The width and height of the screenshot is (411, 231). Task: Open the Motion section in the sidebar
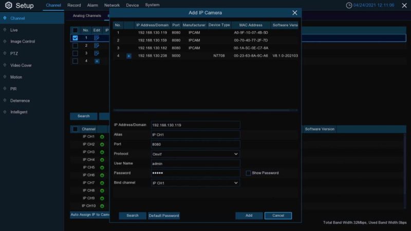(16, 77)
